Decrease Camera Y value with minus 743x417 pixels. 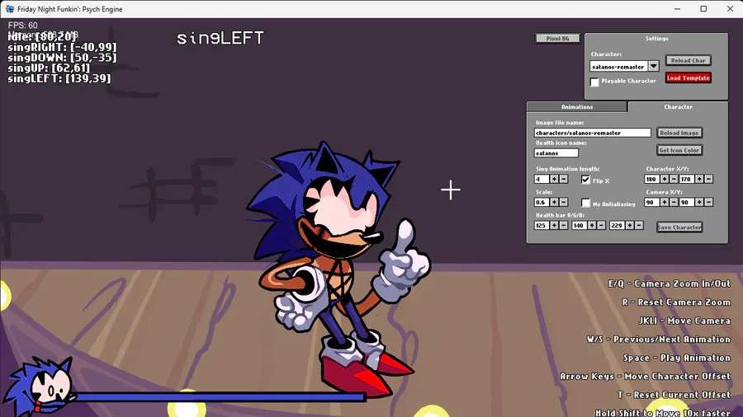(708, 203)
